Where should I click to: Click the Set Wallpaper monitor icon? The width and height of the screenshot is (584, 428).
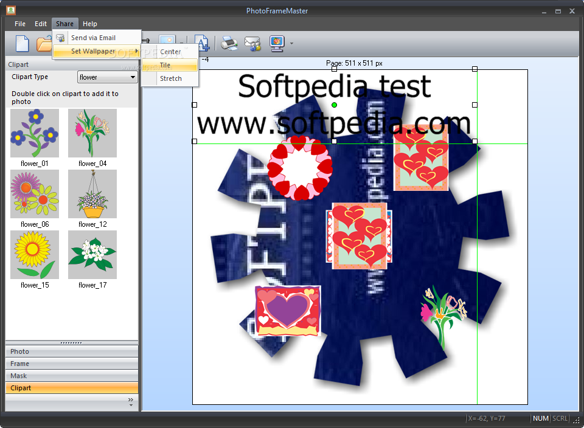277,44
